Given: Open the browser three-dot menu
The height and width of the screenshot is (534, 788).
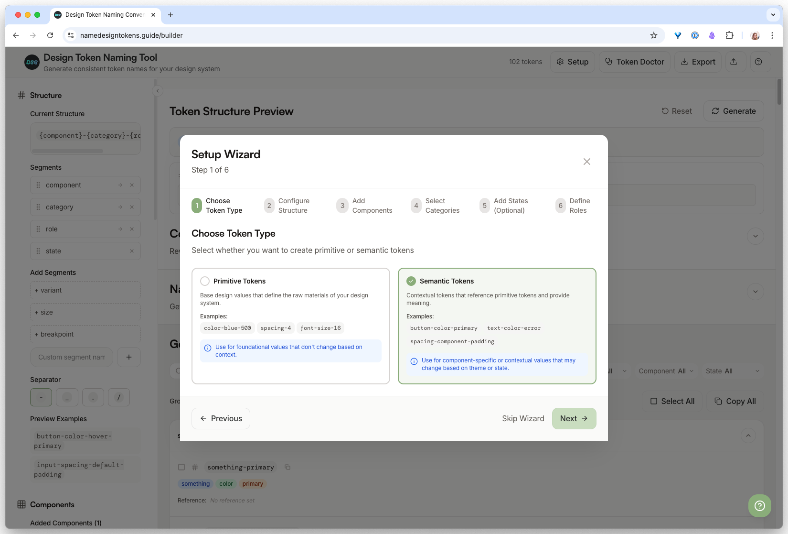Looking at the screenshot, I should tap(772, 35).
